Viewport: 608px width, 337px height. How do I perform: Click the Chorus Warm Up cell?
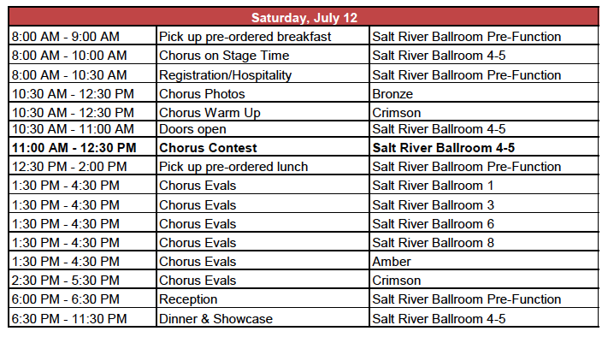(x=263, y=112)
